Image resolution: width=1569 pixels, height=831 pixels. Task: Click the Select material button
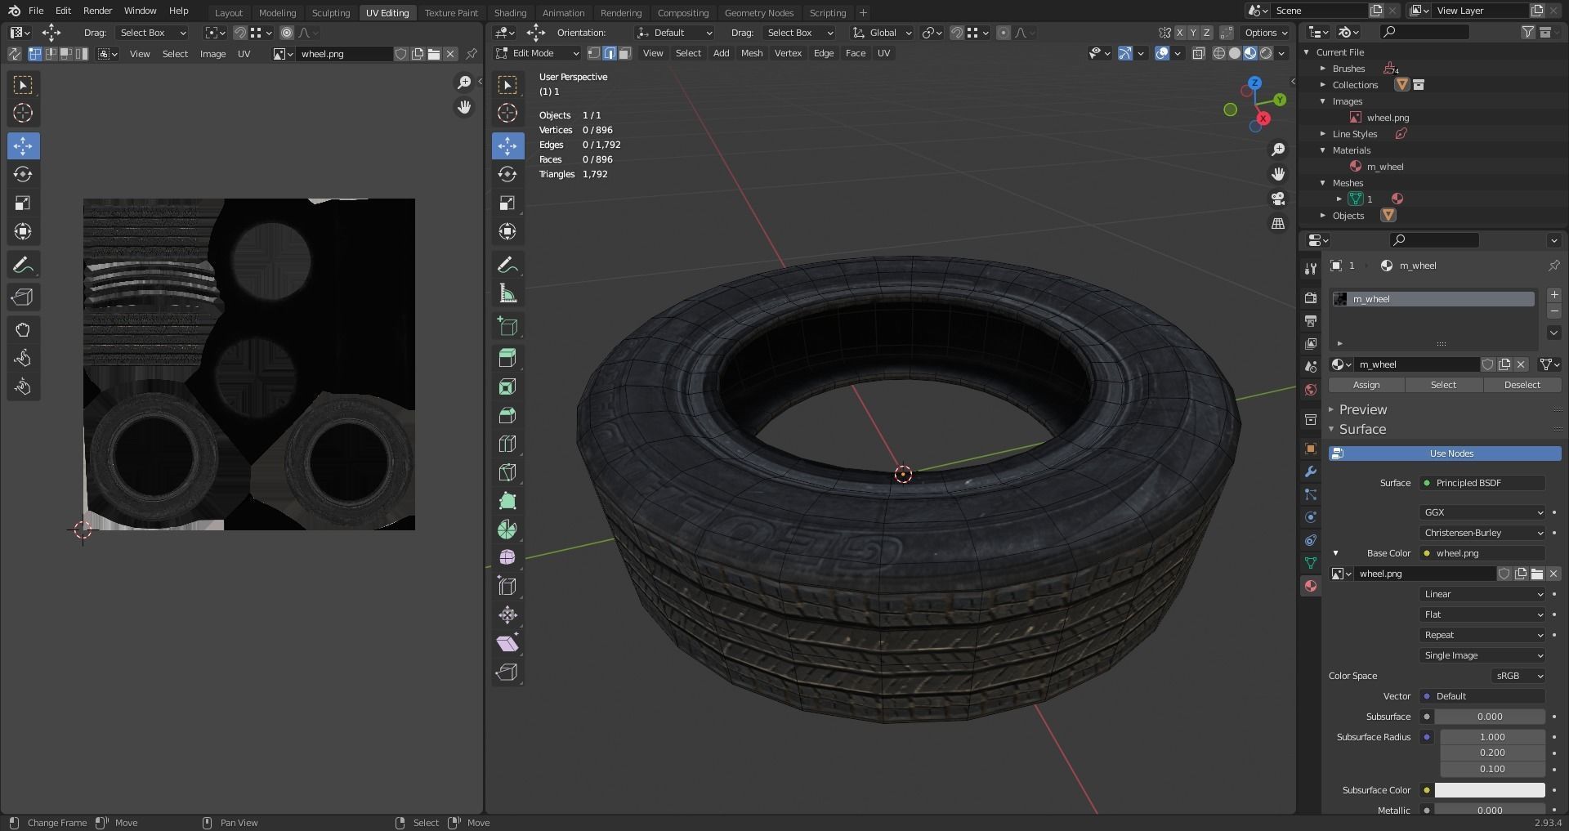(x=1443, y=385)
